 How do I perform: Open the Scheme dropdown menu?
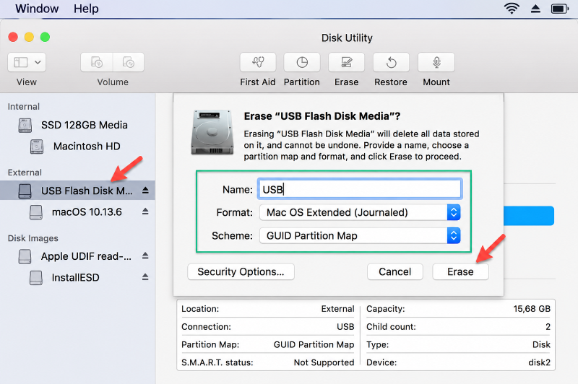pyautogui.click(x=360, y=235)
